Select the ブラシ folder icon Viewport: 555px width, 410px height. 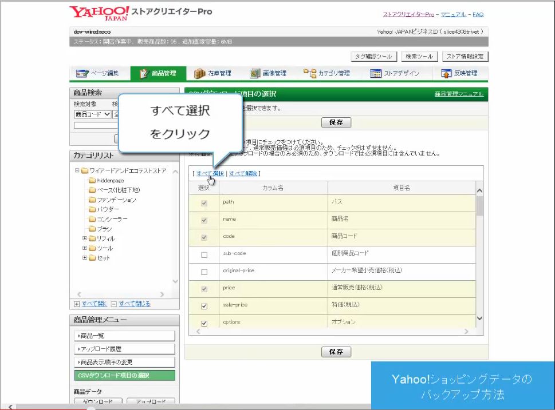pos(92,229)
